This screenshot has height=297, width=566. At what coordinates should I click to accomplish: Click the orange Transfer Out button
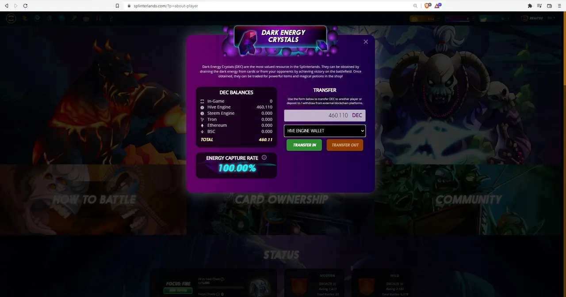click(345, 145)
